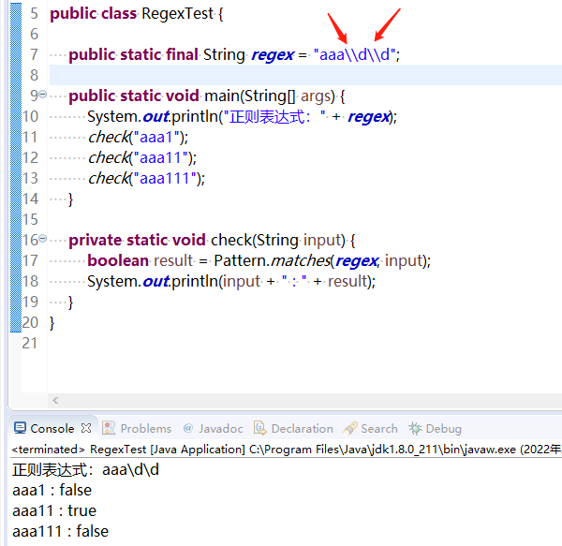Click the Search flashlight icon

[350, 428]
